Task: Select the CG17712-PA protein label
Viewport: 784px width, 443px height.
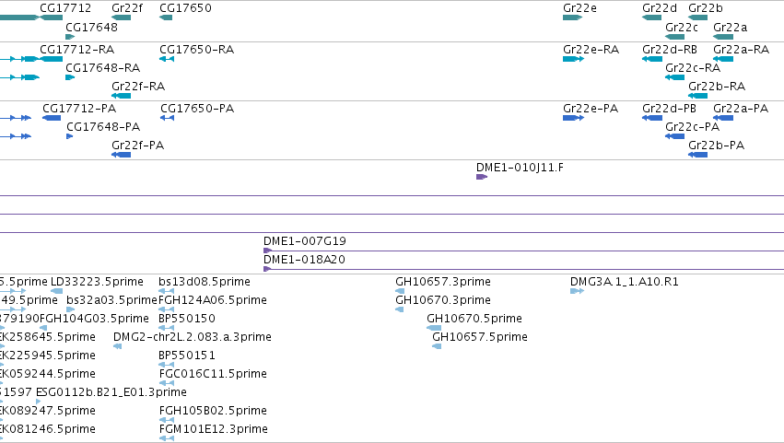Action: click(x=79, y=109)
